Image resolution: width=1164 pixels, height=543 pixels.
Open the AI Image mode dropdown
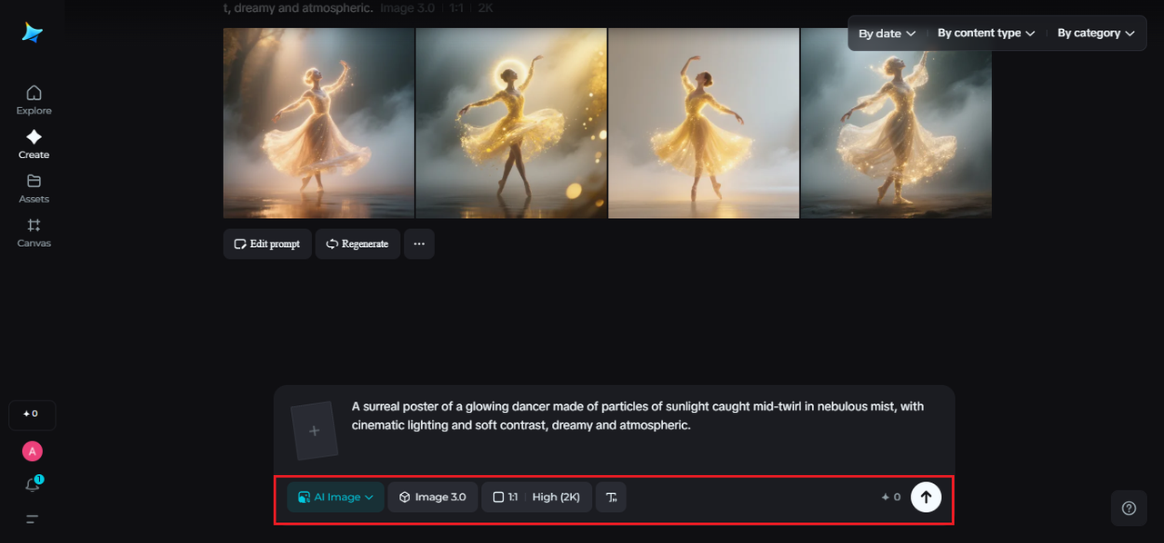(x=335, y=497)
